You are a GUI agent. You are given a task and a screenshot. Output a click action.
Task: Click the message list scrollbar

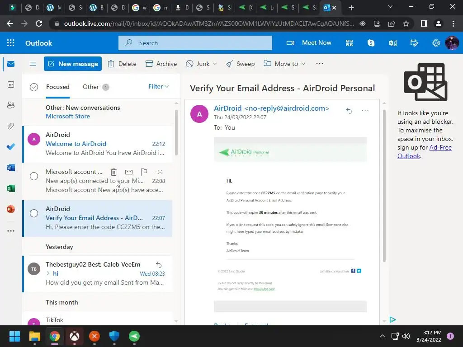[176, 133]
